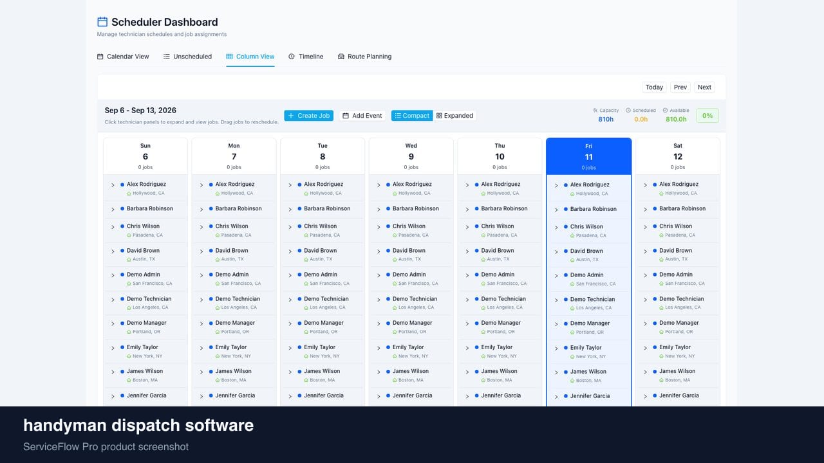Open the Unscheduled tab
Image resolution: width=824 pixels, height=463 pixels.
pos(187,57)
